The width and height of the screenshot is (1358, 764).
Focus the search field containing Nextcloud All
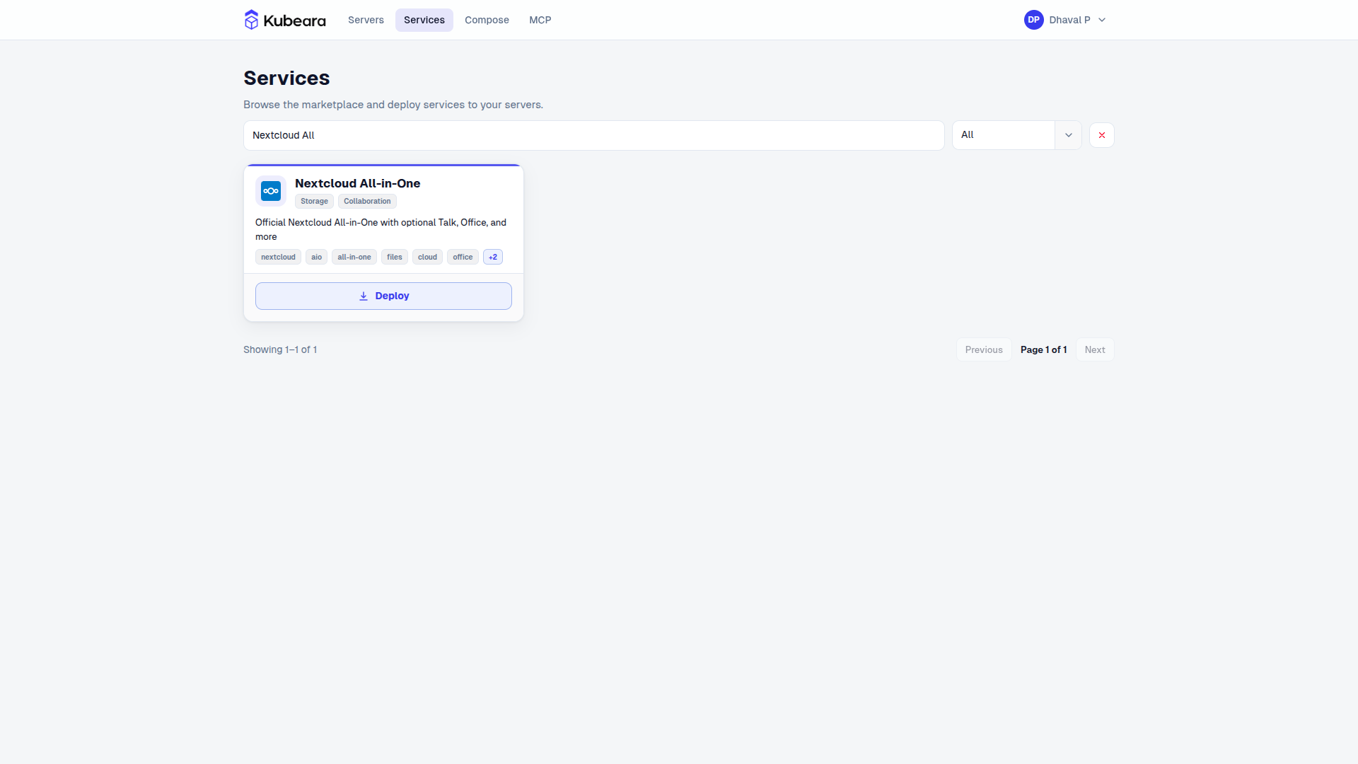coord(594,135)
